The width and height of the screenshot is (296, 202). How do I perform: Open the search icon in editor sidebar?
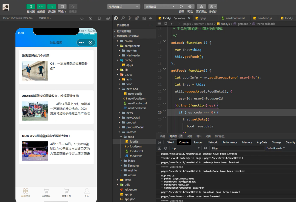[123, 18]
